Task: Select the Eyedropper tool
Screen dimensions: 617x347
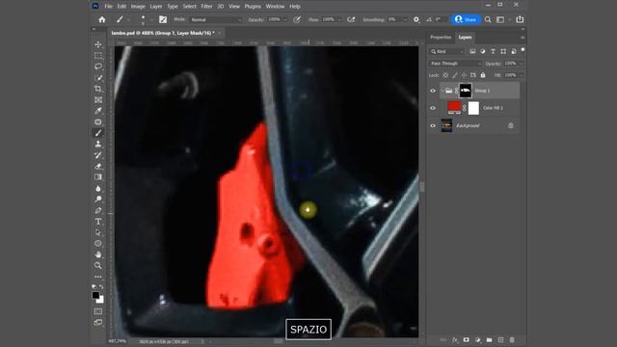Action: (98, 111)
